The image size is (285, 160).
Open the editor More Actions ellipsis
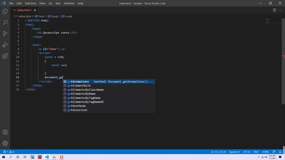click(x=280, y=10)
